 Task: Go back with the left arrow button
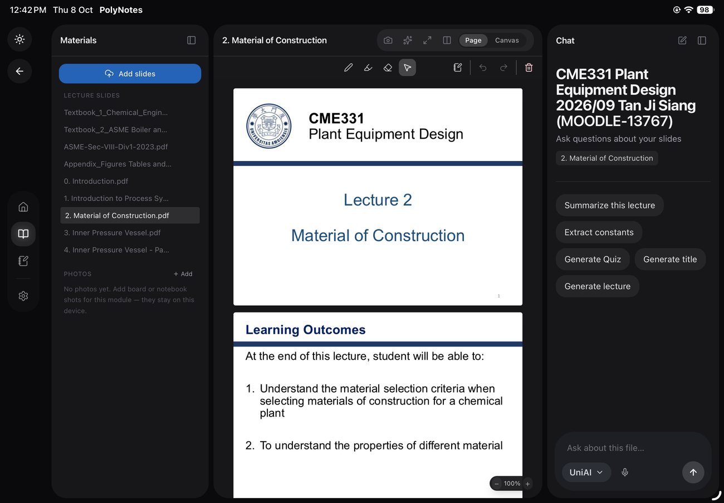[19, 71]
